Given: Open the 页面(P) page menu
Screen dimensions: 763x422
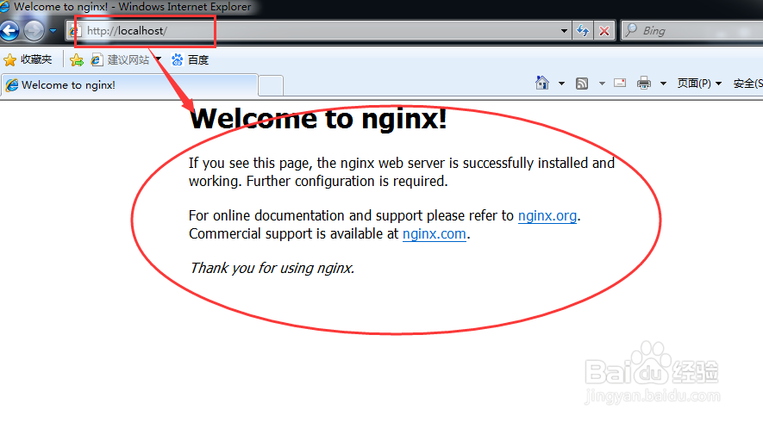Looking at the screenshot, I should pyautogui.click(x=699, y=84).
